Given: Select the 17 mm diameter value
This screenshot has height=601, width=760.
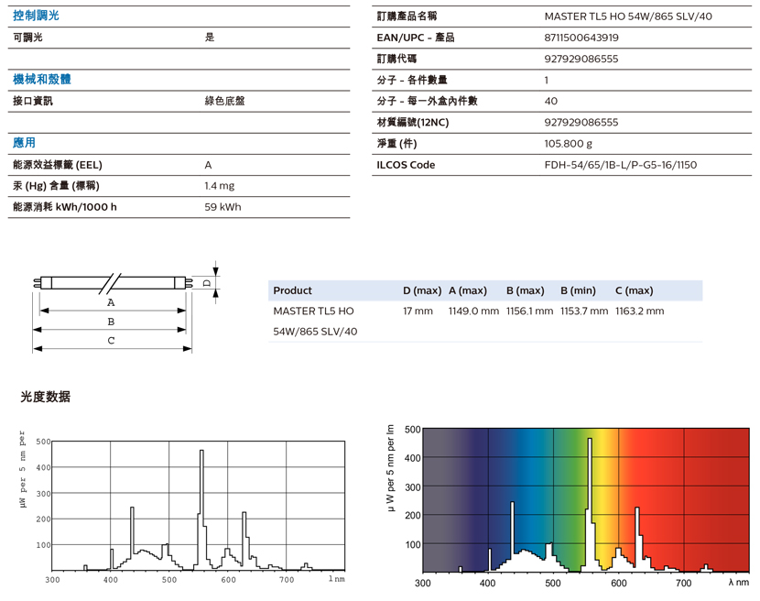Looking at the screenshot, I should point(418,311).
